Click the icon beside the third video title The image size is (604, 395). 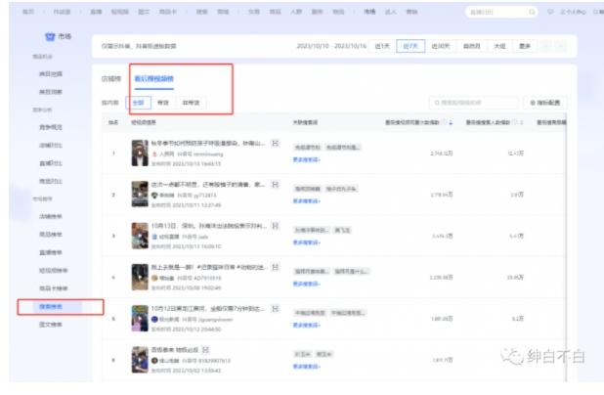click(275, 226)
